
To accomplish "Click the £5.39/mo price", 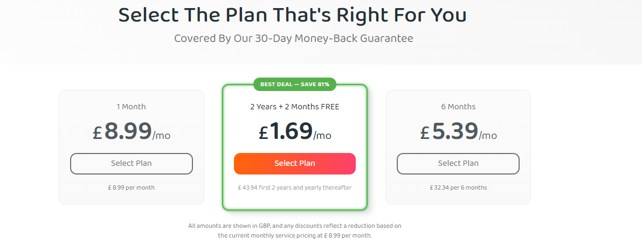I will (458, 132).
